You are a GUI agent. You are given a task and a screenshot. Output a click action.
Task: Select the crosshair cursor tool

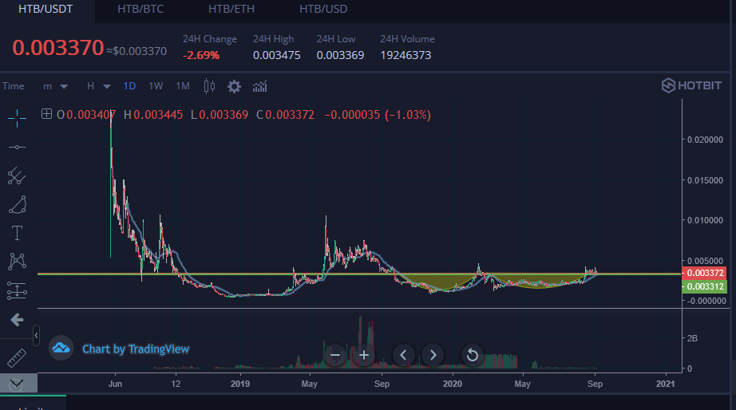(17, 118)
